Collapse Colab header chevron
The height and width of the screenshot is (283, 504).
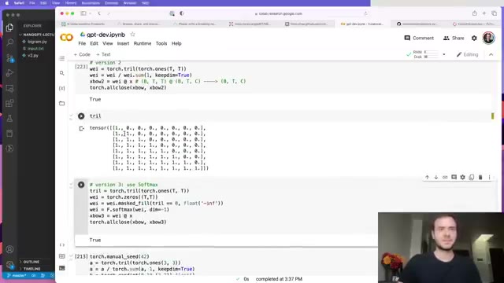tap(491, 54)
